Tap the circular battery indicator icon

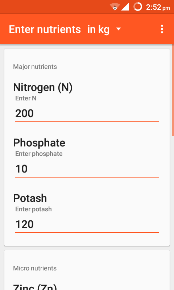(x=138, y=7)
